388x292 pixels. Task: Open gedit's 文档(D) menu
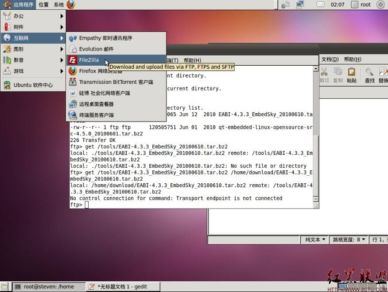[x=330, y=59]
